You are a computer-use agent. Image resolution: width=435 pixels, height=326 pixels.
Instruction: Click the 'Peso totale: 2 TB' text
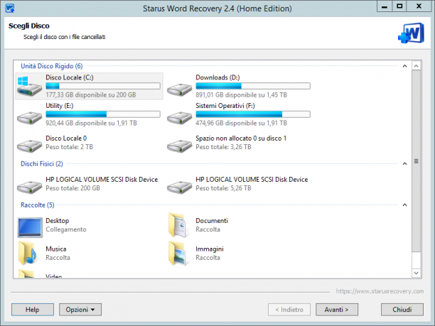(x=70, y=147)
